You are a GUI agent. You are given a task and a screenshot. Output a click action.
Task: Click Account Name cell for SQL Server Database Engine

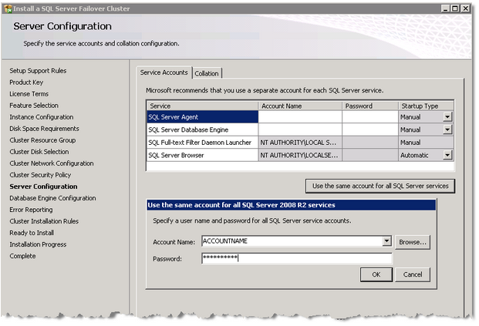[x=300, y=129]
